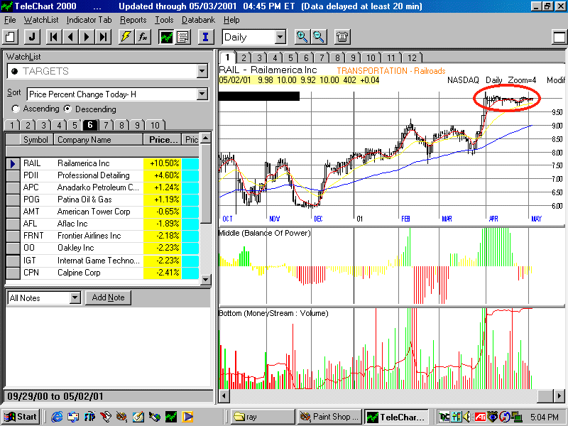The width and height of the screenshot is (568, 426).
Task: Open the WatchList menu
Action: (41, 20)
